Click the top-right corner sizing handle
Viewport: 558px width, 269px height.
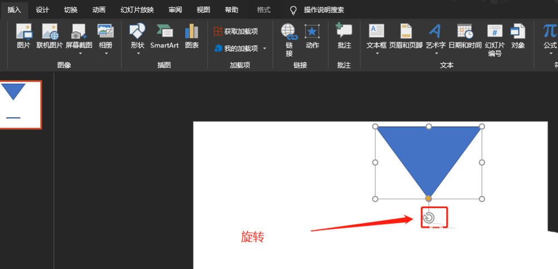[x=482, y=126]
